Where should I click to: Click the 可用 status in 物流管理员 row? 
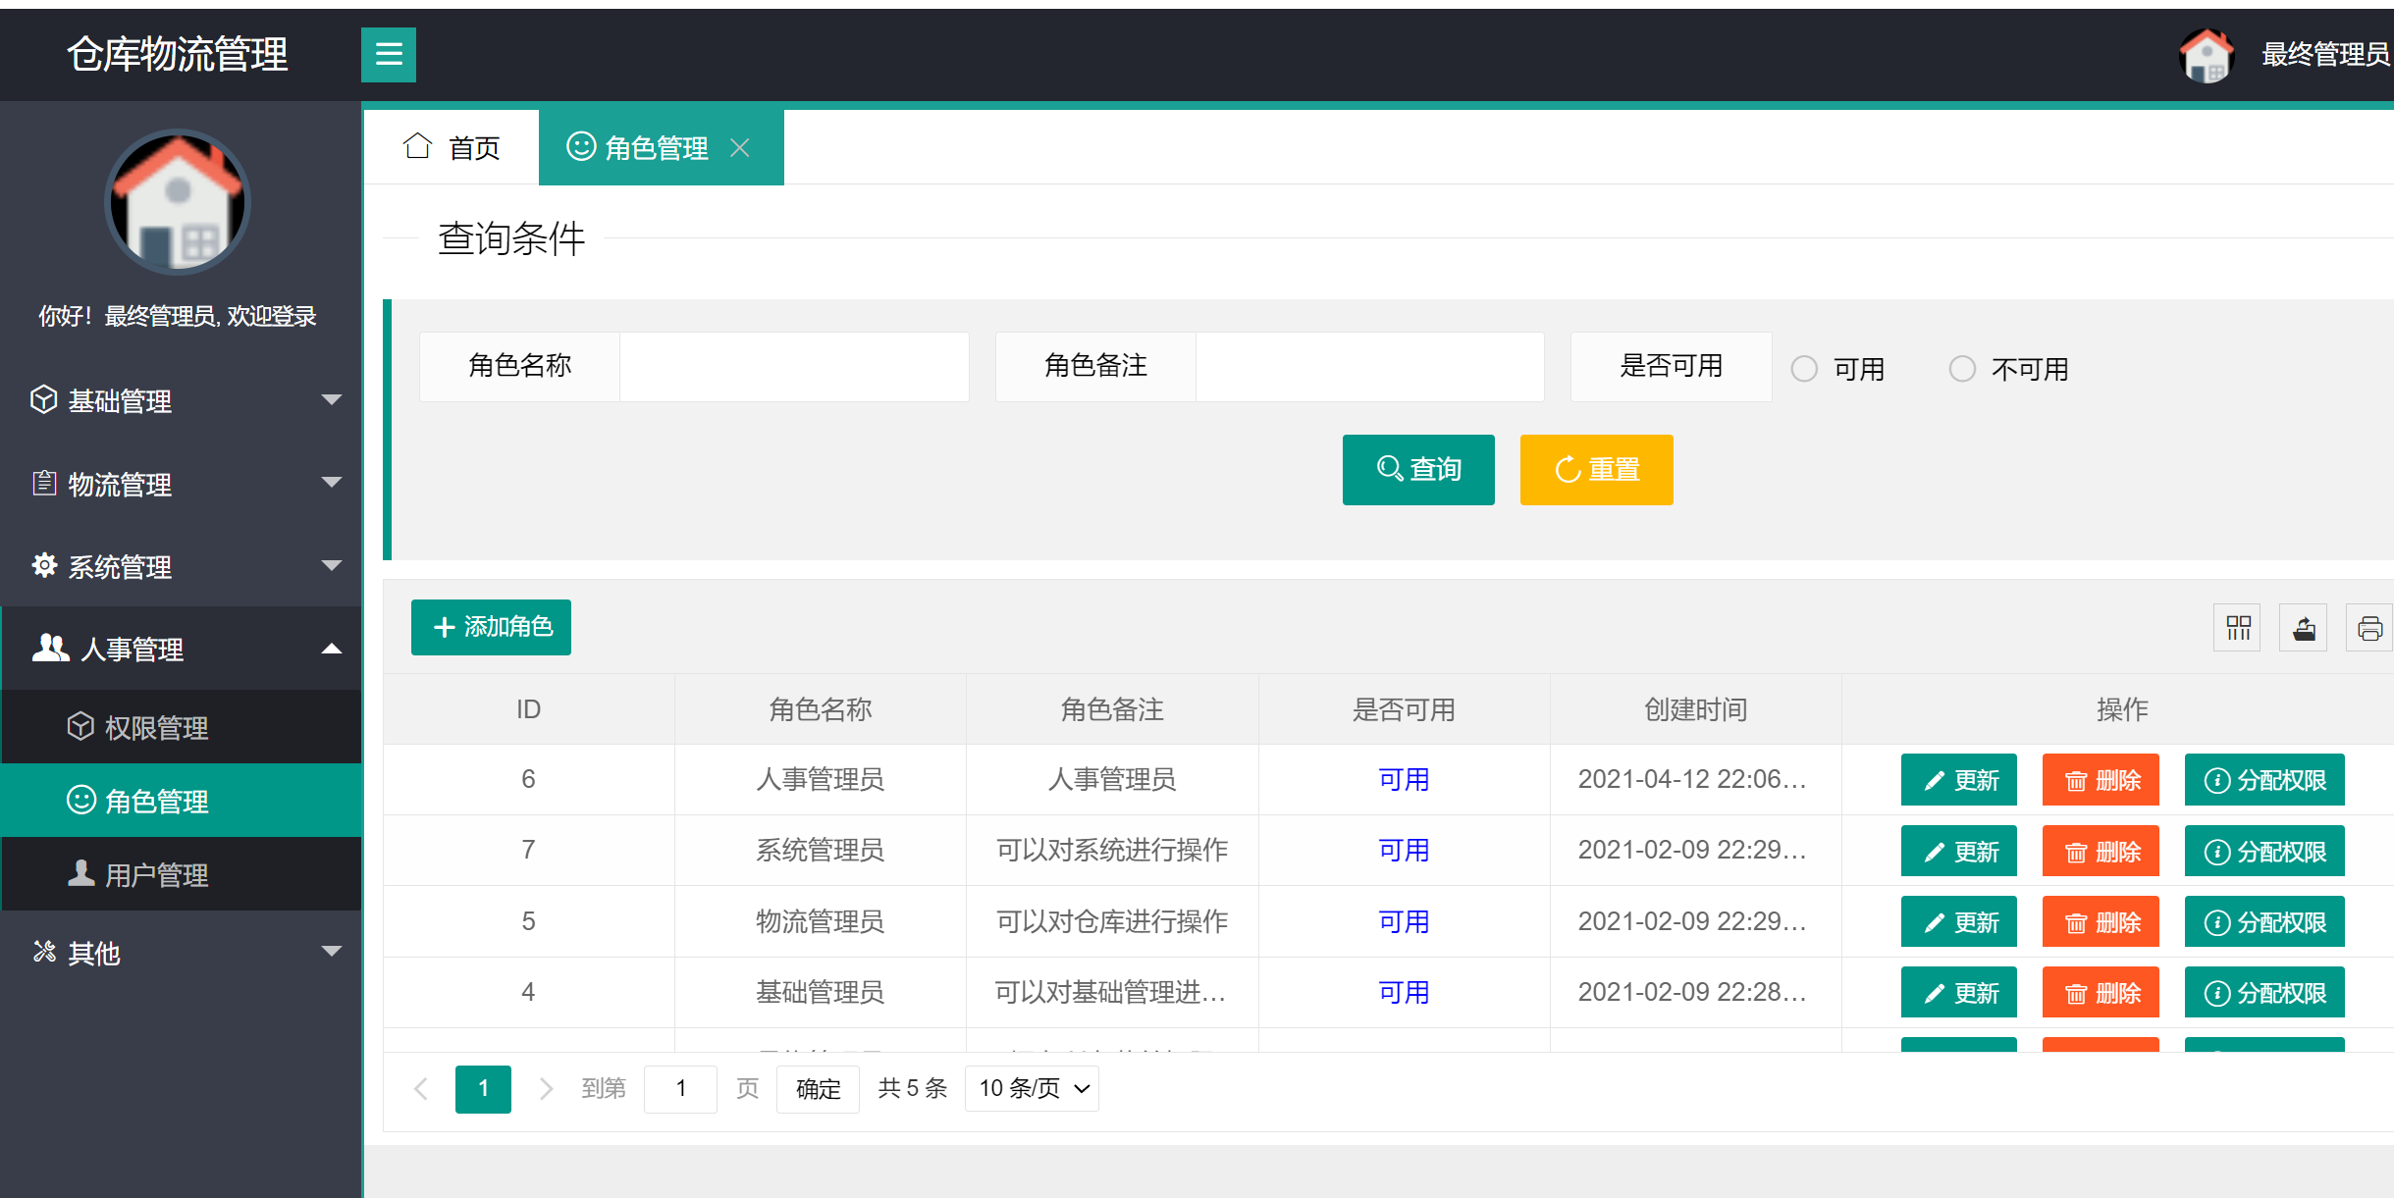(x=1404, y=921)
